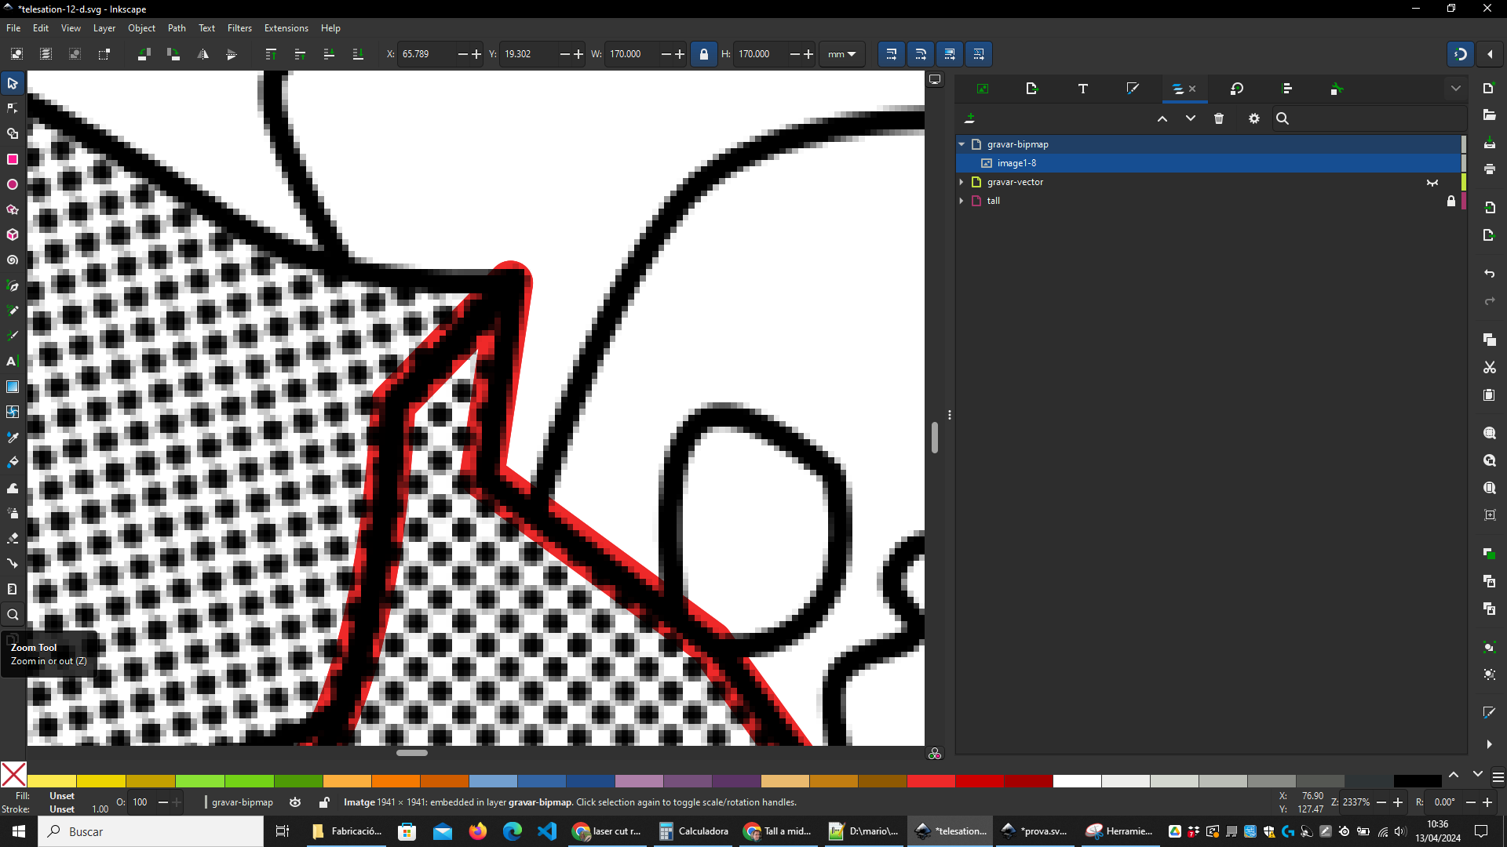Collapse the gravar-bipmap layer
Viewport: 1507px width, 847px height.
point(961,144)
